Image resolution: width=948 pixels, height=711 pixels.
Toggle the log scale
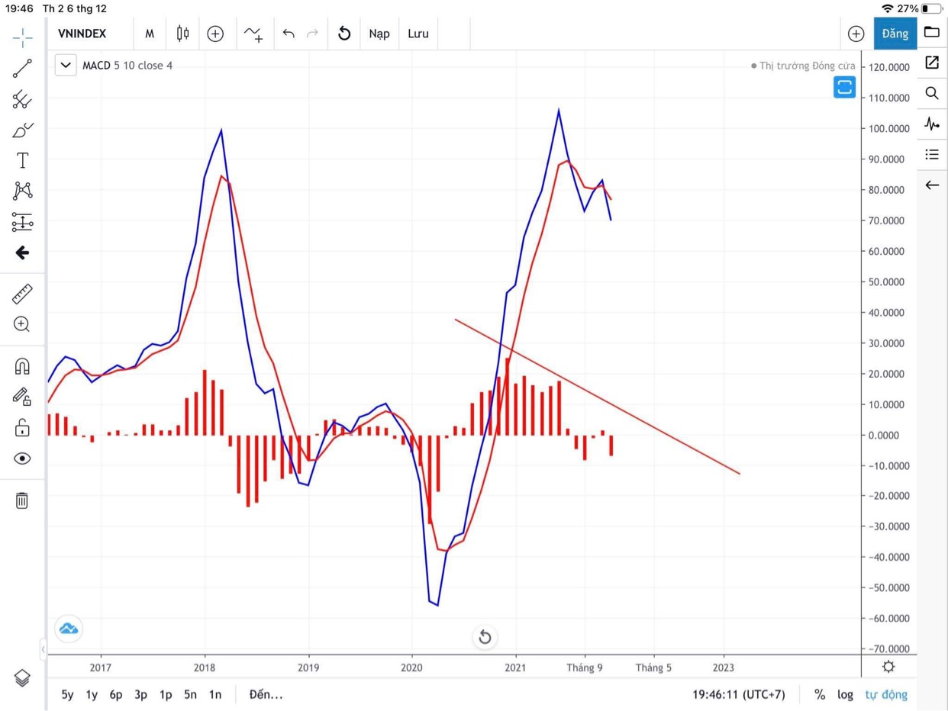[845, 694]
